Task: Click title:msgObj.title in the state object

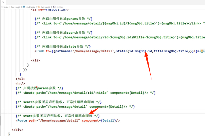Action: click(x=171, y=51)
